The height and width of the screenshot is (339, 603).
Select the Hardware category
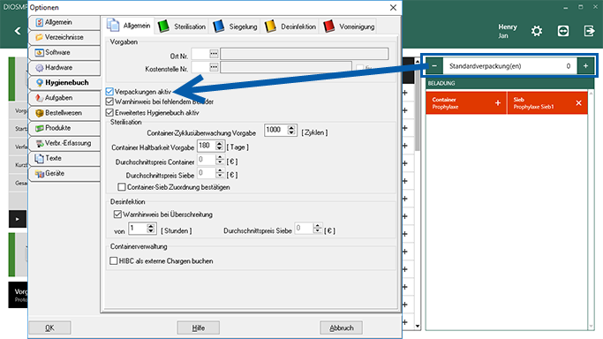64,68
